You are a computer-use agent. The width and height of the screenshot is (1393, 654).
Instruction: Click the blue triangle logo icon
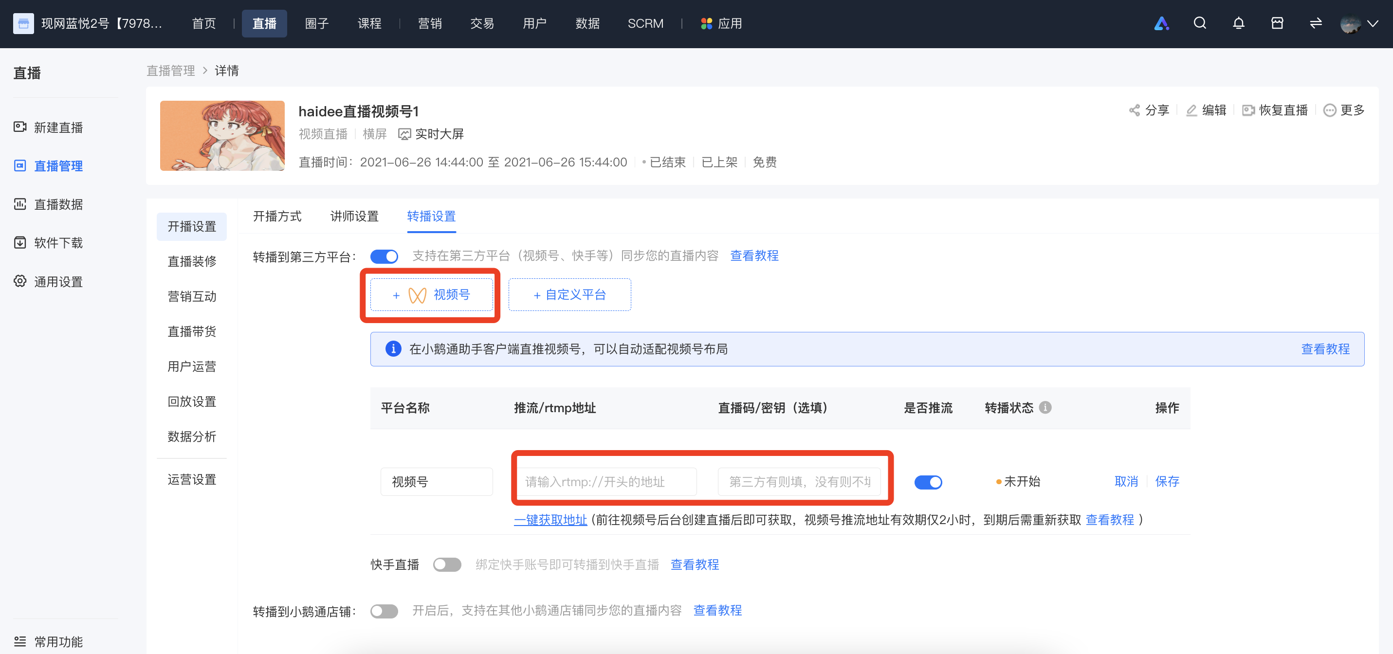[x=1161, y=23]
